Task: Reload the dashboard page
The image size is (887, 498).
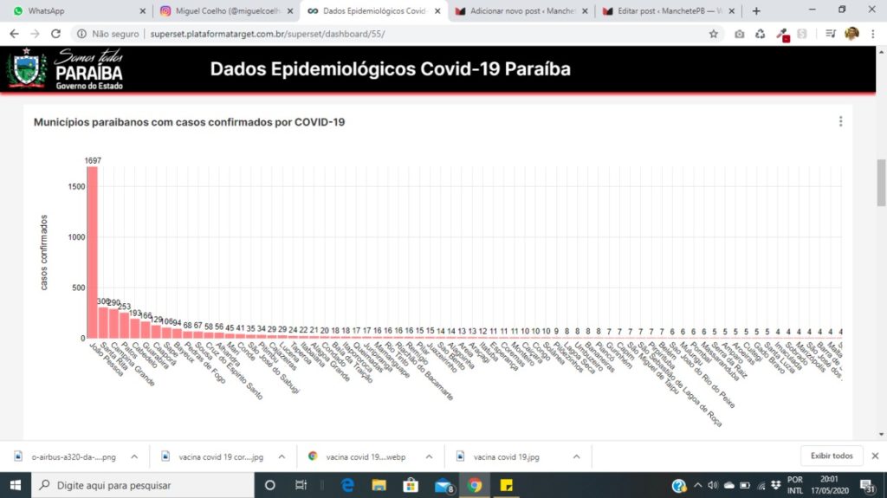Action: tap(55, 34)
